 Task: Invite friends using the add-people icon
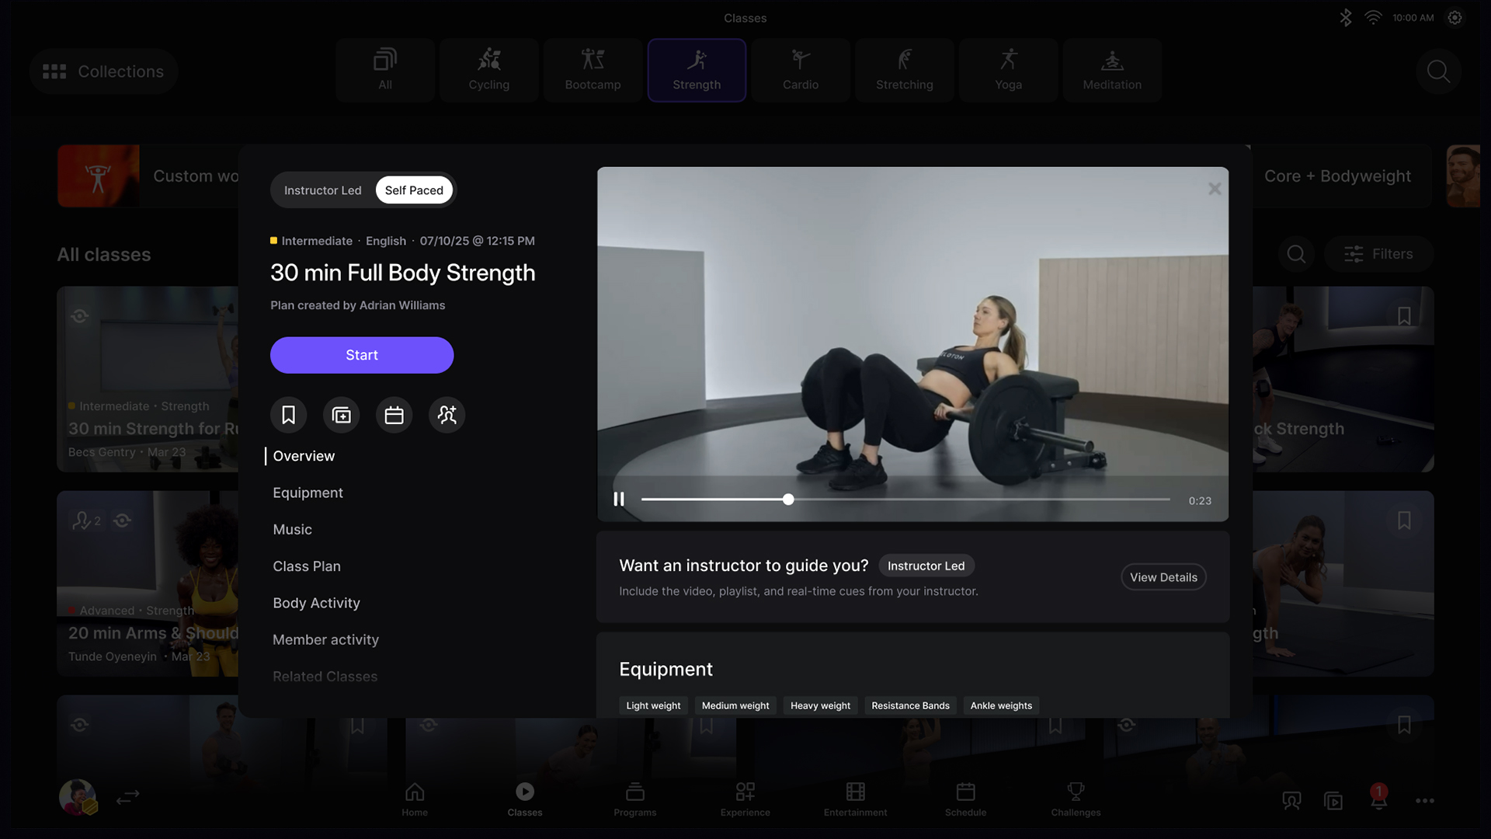pos(447,415)
